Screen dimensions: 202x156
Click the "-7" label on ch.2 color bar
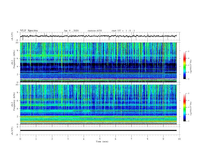tap(188, 121)
